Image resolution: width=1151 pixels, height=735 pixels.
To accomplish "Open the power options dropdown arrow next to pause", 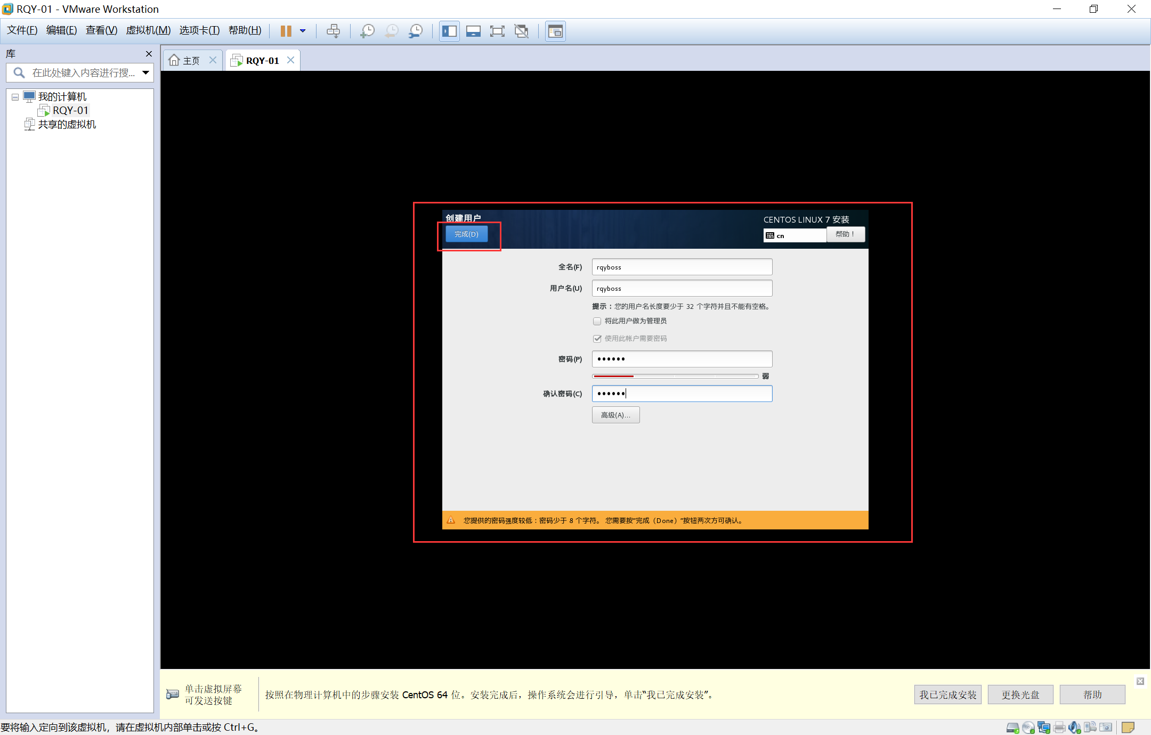I will click(x=303, y=31).
